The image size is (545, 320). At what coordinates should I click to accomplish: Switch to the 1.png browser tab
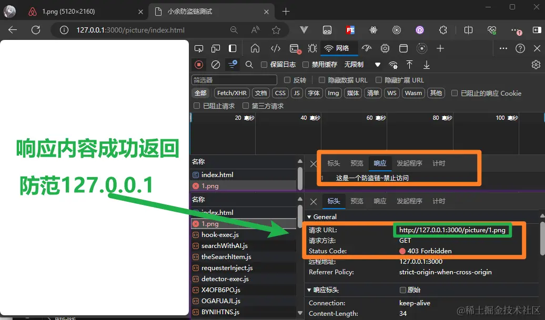[85, 12]
